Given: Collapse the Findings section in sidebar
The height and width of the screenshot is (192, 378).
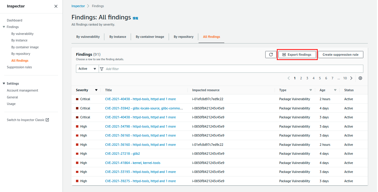Looking at the screenshot, I should coord(4,27).
